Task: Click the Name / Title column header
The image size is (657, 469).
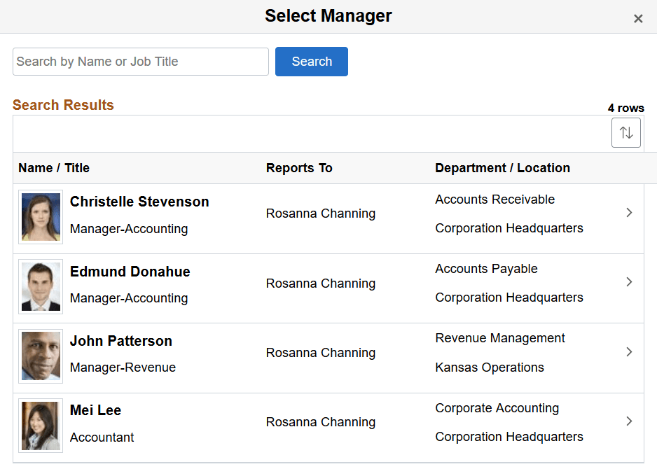Action: pyautogui.click(x=53, y=168)
